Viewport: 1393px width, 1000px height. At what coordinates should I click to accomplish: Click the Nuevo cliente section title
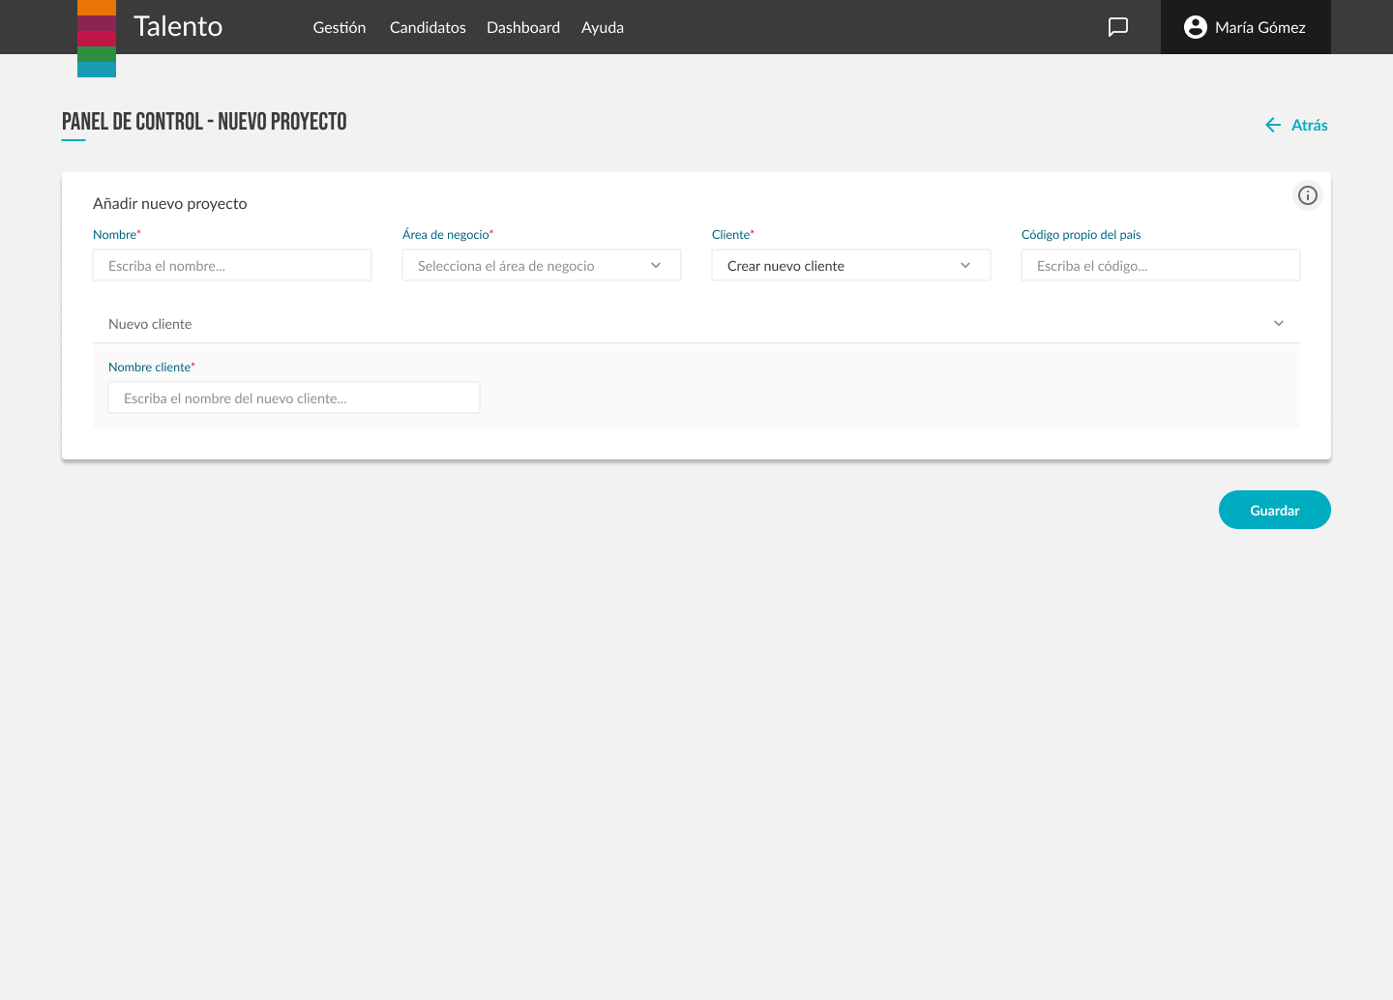[x=150, y=324]
